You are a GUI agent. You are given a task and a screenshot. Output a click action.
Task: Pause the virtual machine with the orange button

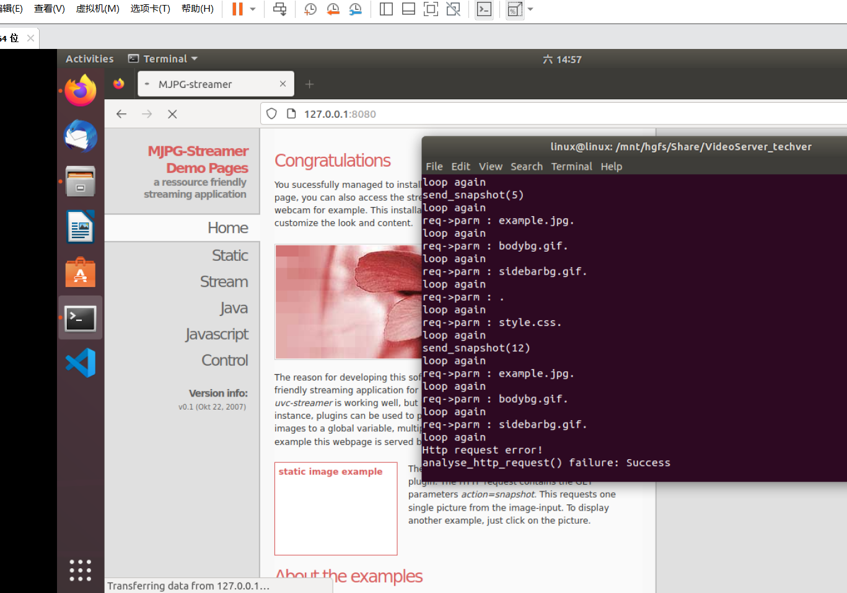click(x=237, y=9)
